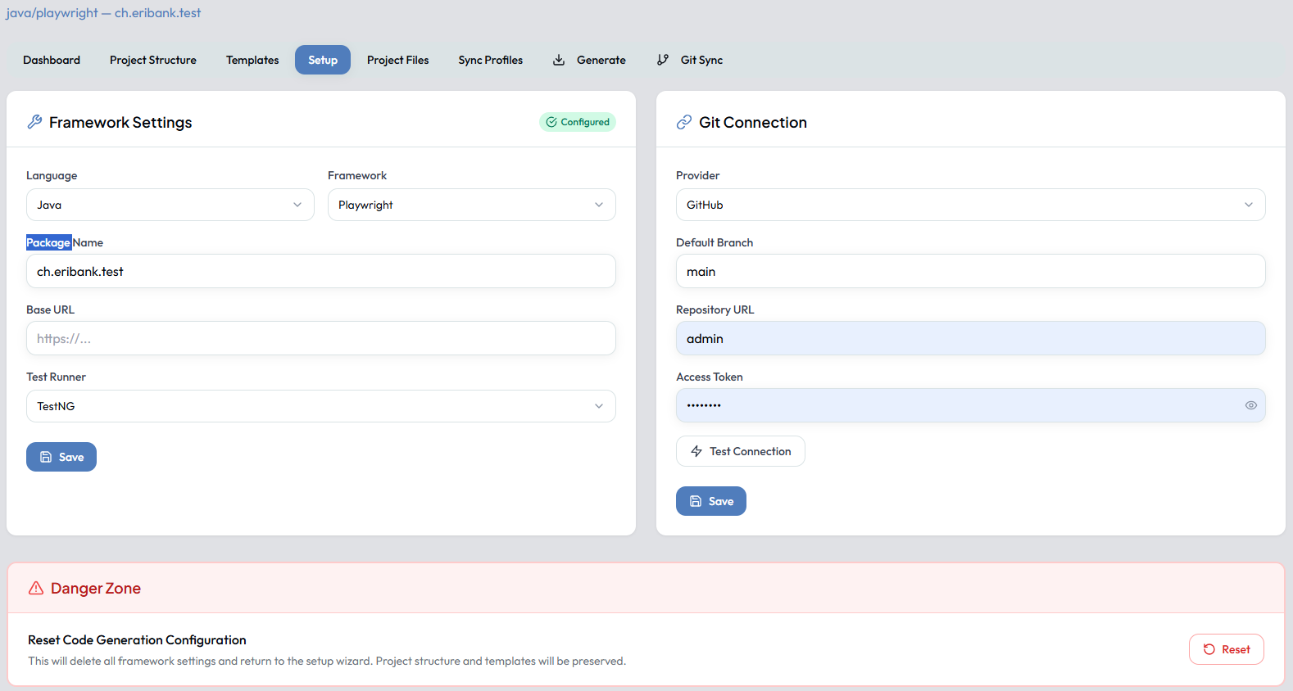Reveal the access token with eye icon
Image resolution: width=1293 pixels, height=691 pixels.
point(1251,405)
